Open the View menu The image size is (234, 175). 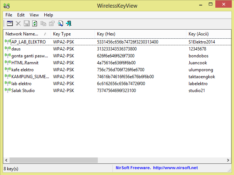click(34, 15)
